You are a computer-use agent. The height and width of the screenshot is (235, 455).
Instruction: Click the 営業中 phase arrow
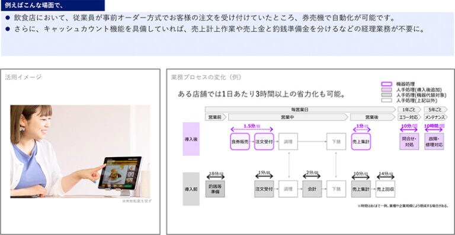tap(288, 117)
